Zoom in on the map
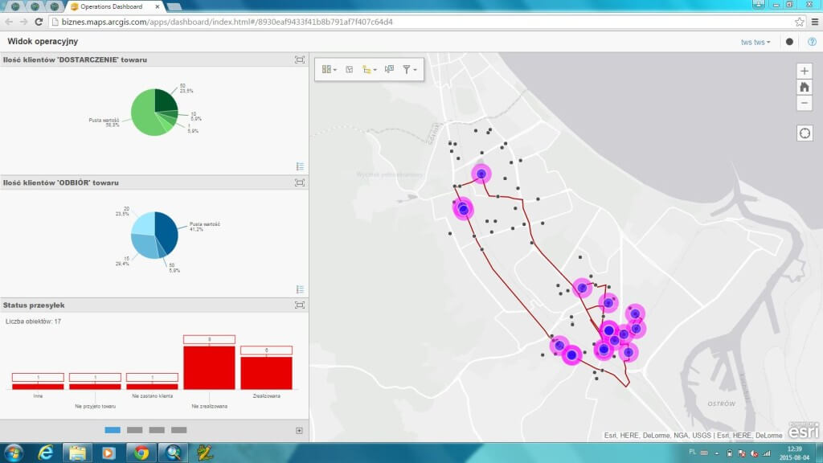Viewport: 823px width, 463px height. (805, 71)
